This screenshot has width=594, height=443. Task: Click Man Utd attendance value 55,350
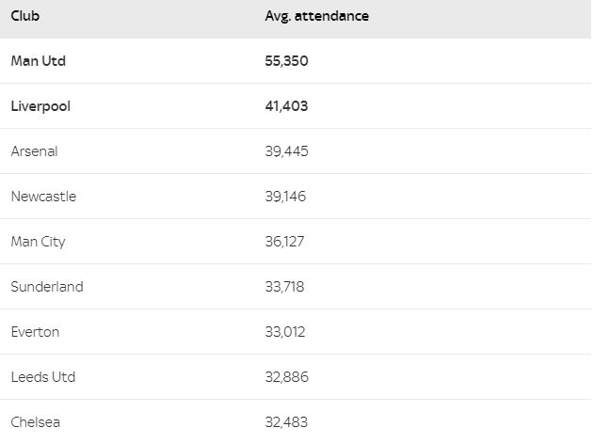[x=286, y=61]
